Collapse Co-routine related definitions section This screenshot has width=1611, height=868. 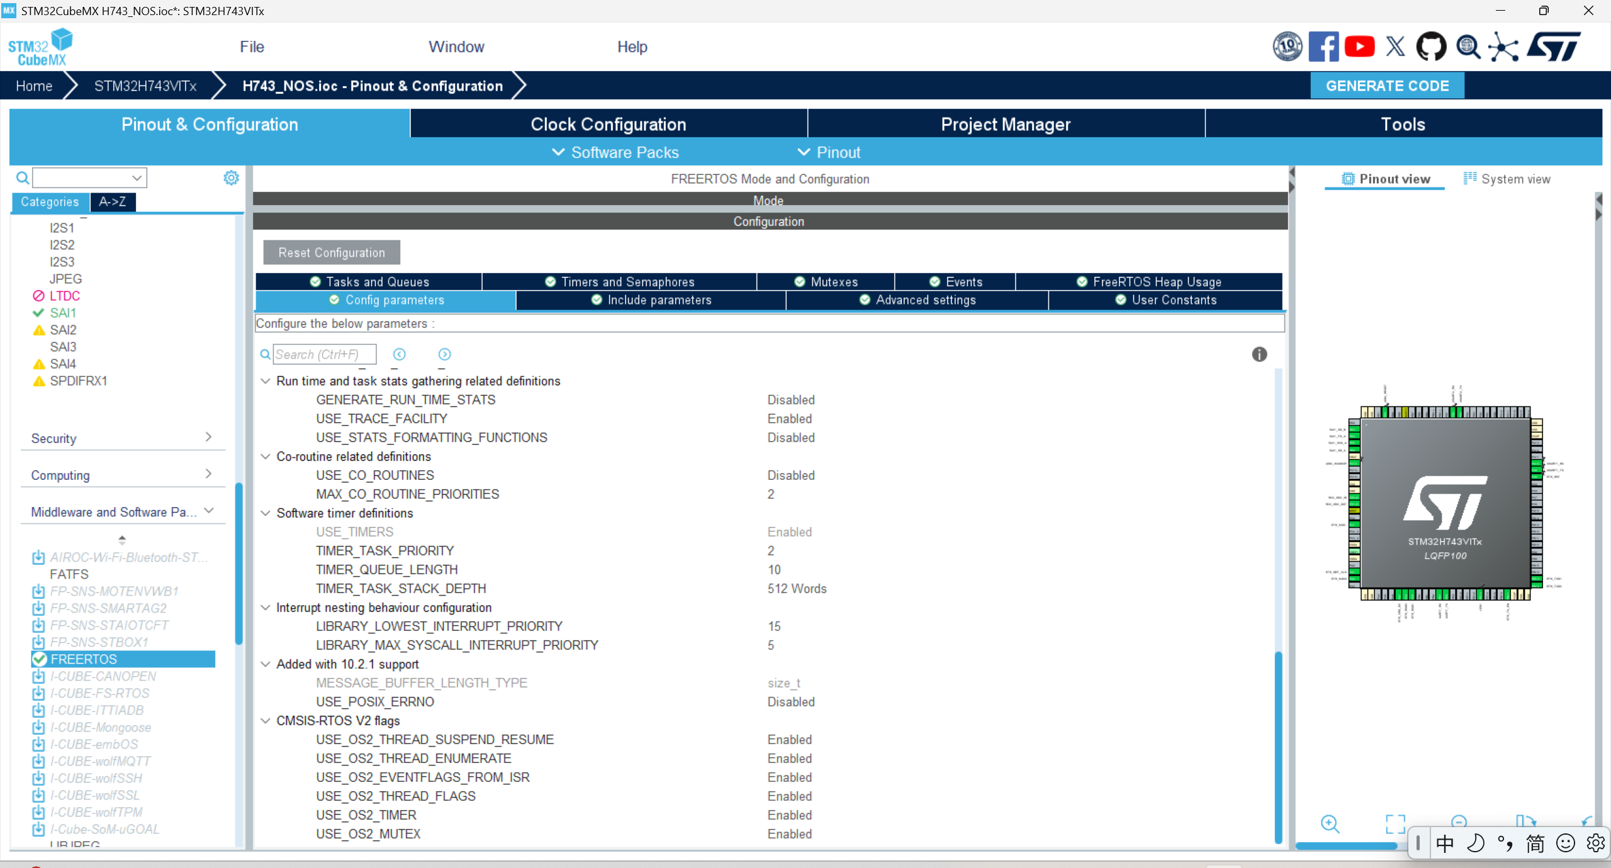266,457
